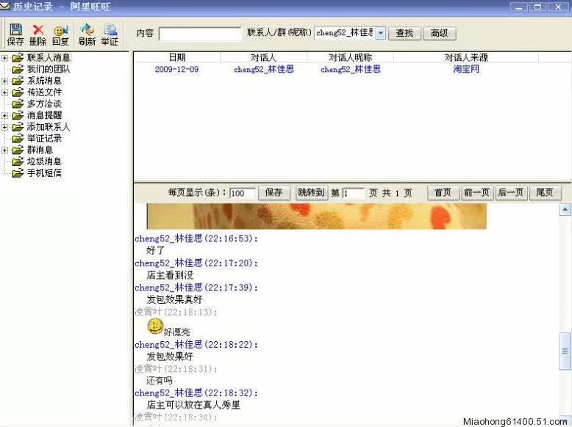The image size is (572, 427).
Task: Click the folder icon beside 群消息
Action: click(18, 150)
